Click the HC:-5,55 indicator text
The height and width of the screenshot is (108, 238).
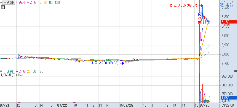(226, 5)
